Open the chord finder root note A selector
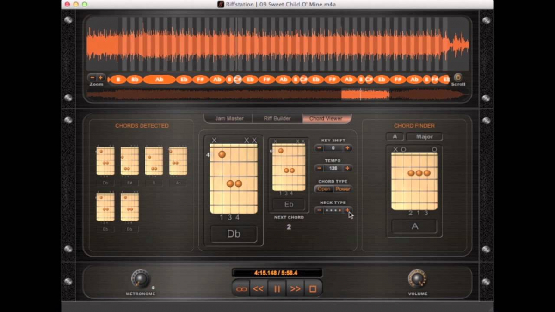555x312 pixels. 395,136
